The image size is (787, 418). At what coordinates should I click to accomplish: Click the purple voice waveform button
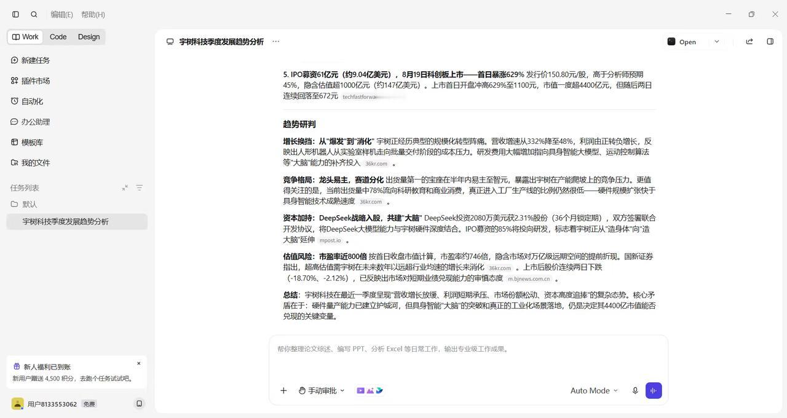point(654,390)
